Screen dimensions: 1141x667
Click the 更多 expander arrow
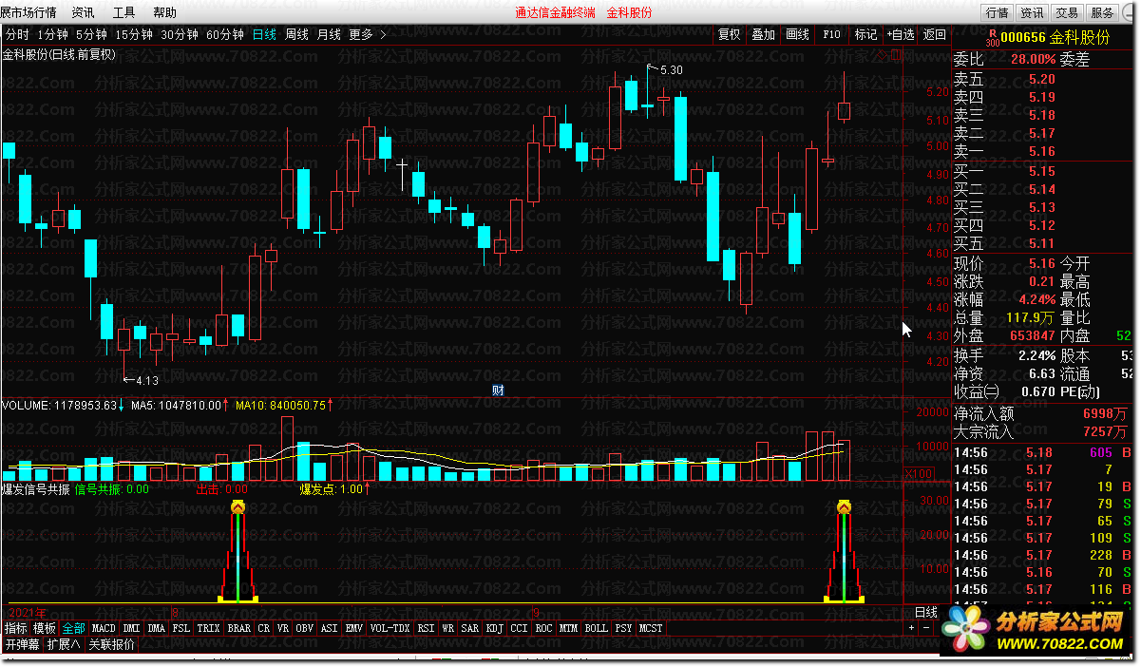coord(383,34)
